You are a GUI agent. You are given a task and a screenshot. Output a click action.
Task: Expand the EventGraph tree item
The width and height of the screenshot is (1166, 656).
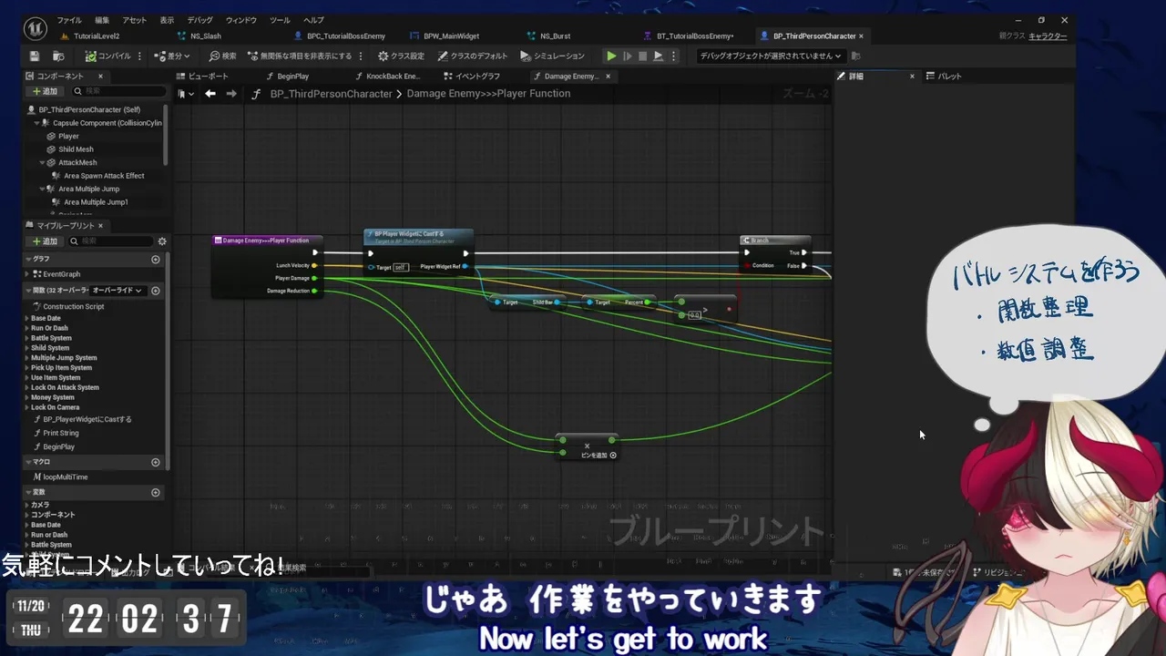tap(27, 273)
